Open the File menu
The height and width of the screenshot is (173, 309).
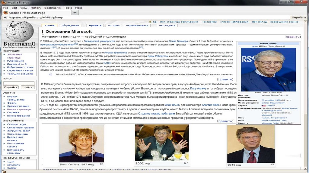click(6, 8)
